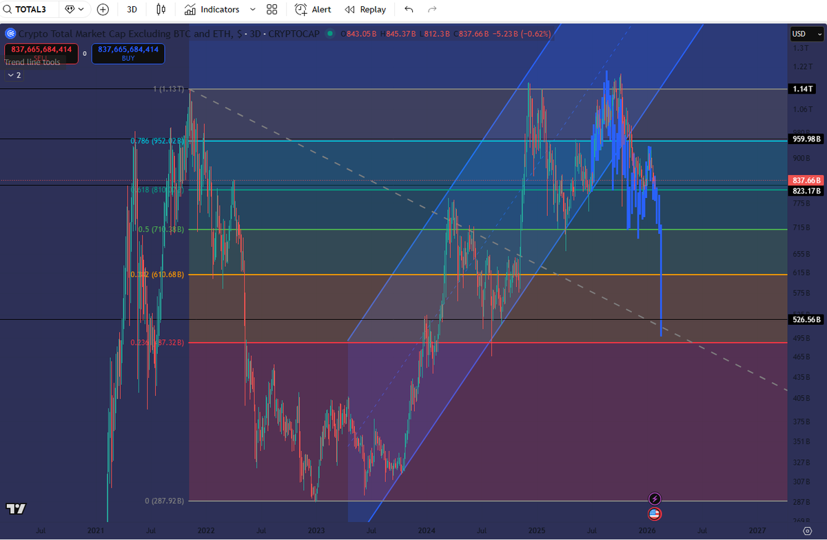Open the candlestick chart type menu

pyautogui.click(x=161, y=10)
